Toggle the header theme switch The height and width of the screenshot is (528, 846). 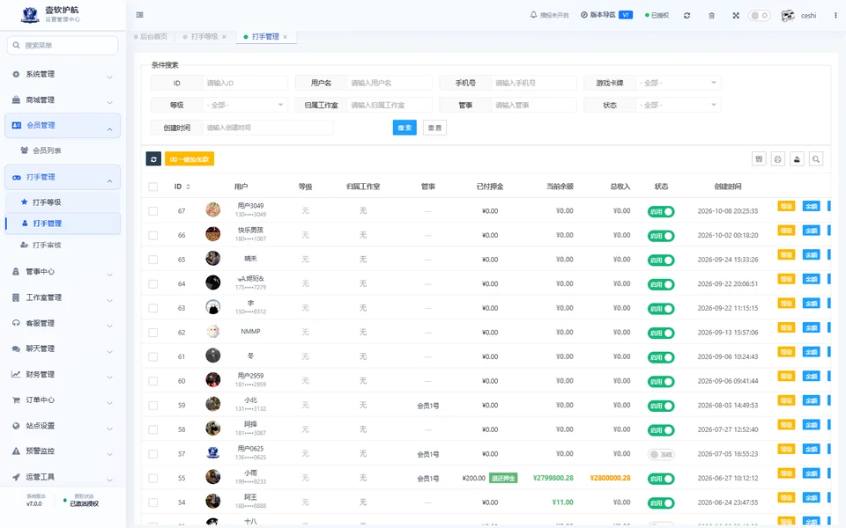click(x=759, y=16)
